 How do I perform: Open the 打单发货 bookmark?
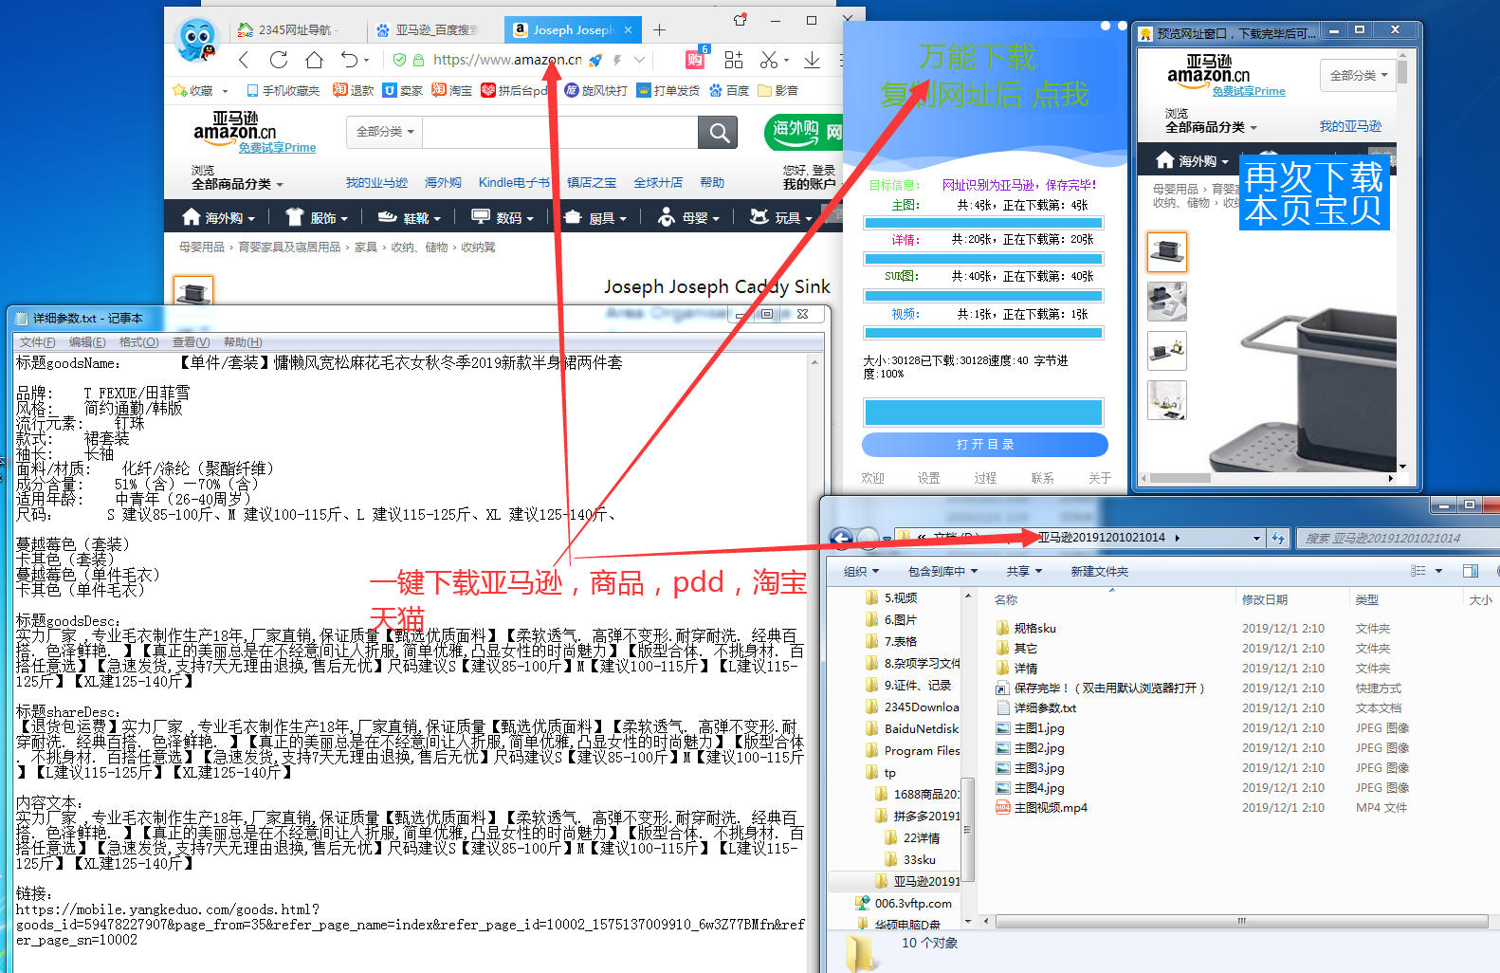pos(668,90)
